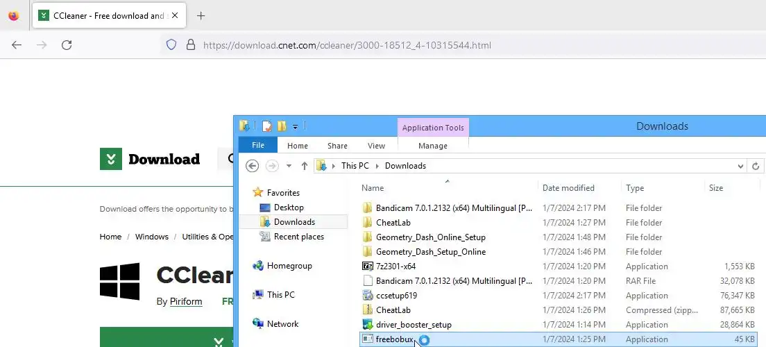Close the CCleaner browser tab
The width and height of the screenshot is (766, 347).
tap(175, 16)
